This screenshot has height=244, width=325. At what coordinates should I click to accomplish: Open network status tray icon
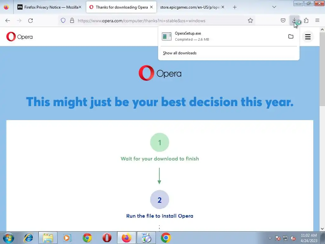tap(285, 238)
